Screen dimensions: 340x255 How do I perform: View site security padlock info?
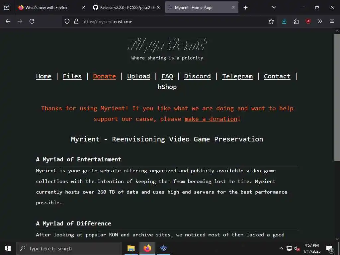pos(76,22)
